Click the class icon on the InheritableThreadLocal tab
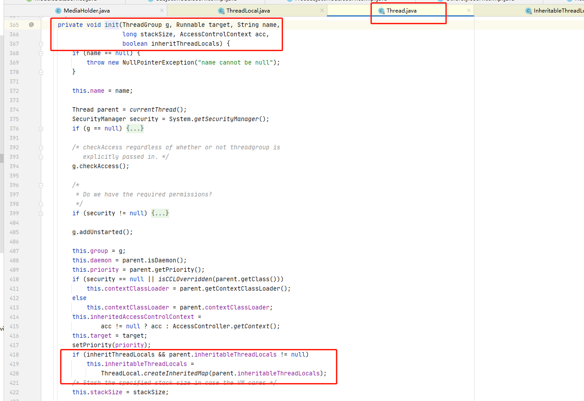584x401 pixels. (528, 10)
